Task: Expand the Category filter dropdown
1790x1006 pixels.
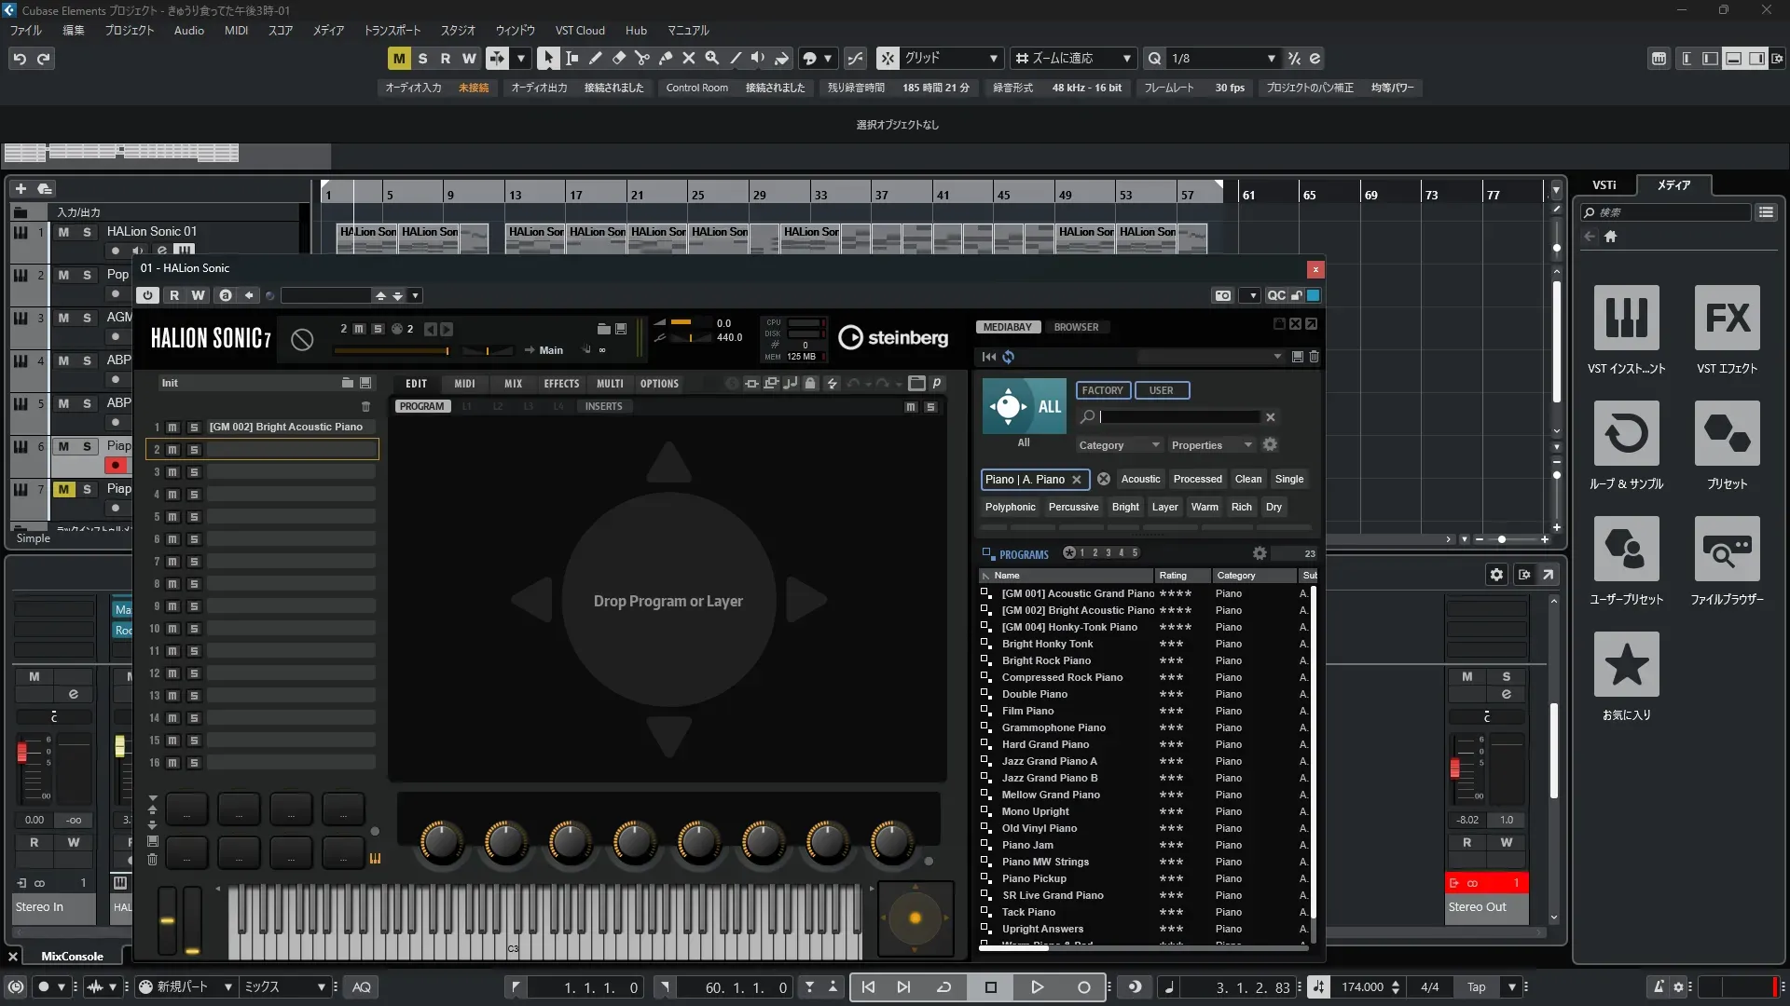Action: coord(1118,445)
